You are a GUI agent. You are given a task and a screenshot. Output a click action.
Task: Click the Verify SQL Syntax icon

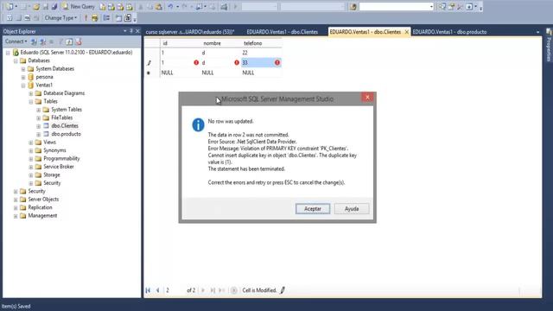tap(95, 18)
